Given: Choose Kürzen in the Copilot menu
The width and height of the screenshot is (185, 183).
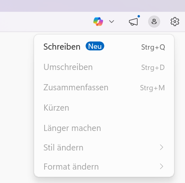Looking at the screenshot, I should (104, 108).
